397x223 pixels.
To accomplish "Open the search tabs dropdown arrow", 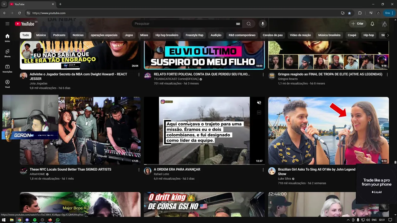I will [x=4, y=4].
